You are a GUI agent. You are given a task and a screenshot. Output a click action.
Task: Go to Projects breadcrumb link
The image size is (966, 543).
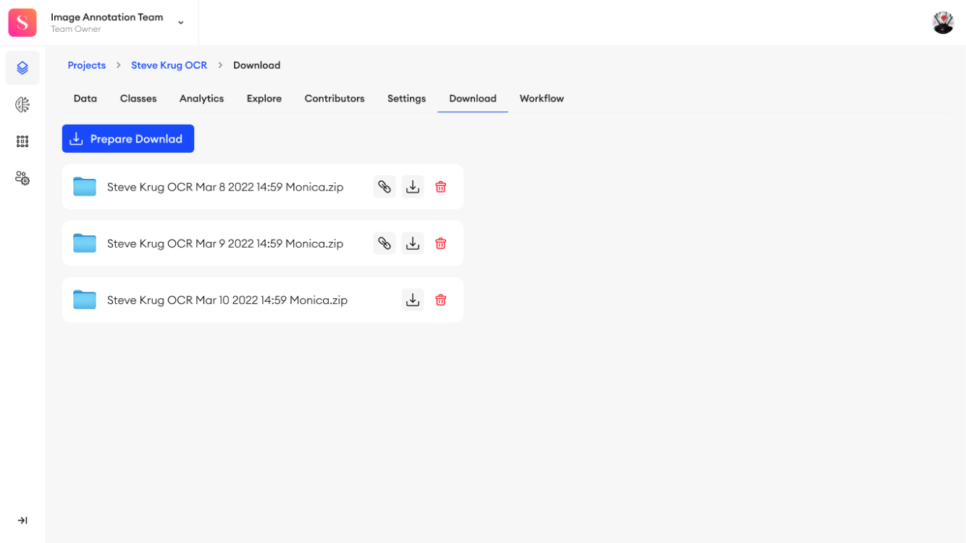coord(87,65)
